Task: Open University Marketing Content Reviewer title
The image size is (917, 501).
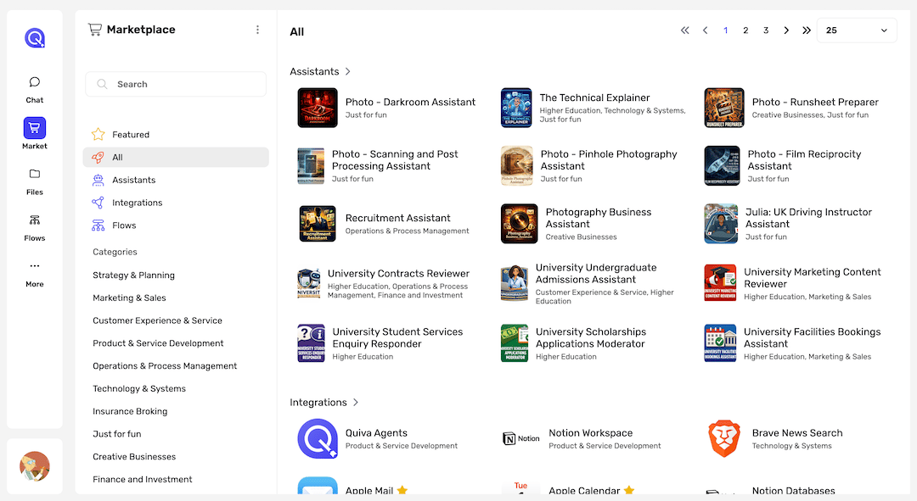Action: coord(813,278)
